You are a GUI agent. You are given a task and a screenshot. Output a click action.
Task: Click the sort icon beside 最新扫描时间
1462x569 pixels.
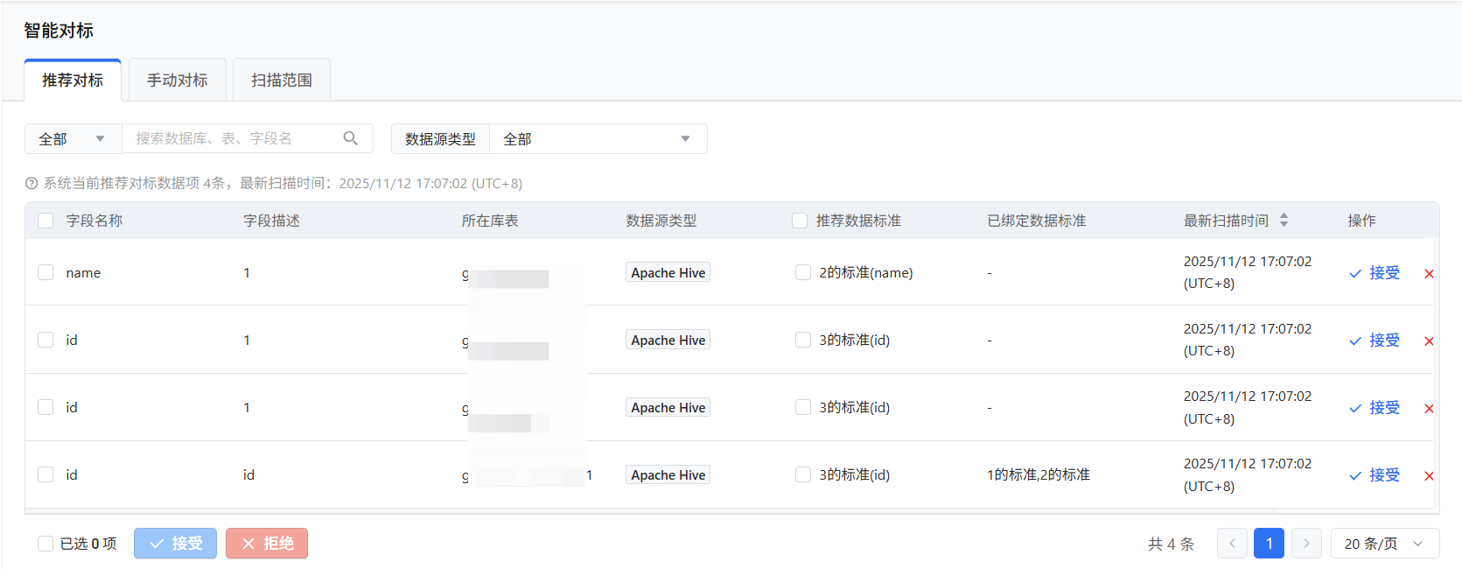pyautogui.click(x=1284, y=221)
